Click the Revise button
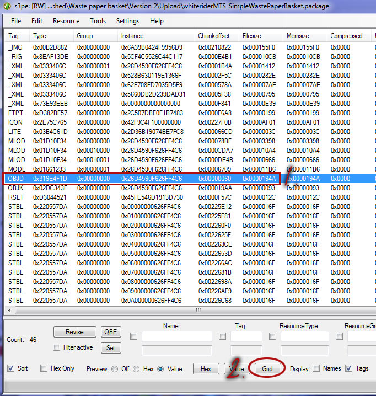This screenshot has width=376, height=396. [x=74, y=332]
